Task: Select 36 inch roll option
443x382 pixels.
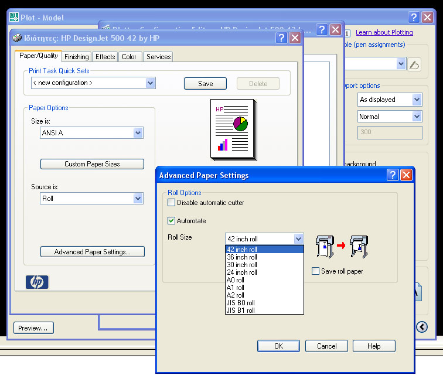Action: click(x=264, y=257)
